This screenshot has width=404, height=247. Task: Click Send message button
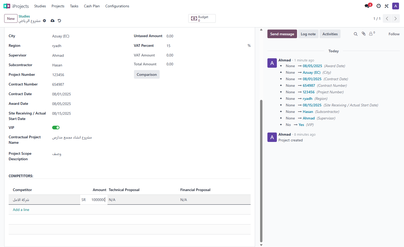click(282, 34)
